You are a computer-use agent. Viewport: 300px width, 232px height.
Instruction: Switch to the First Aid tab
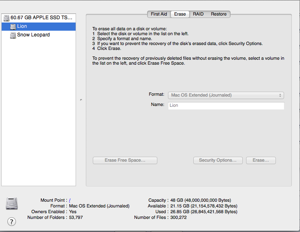click(159, 14)
